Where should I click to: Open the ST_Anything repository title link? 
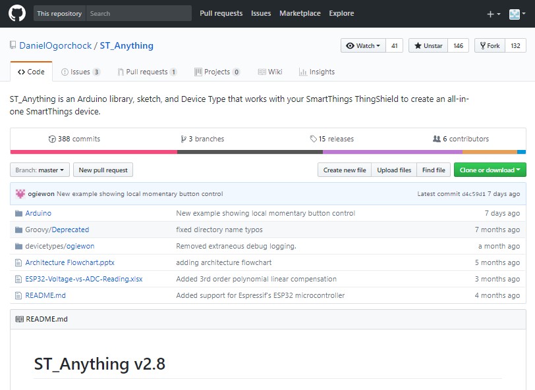coord(127,45)
